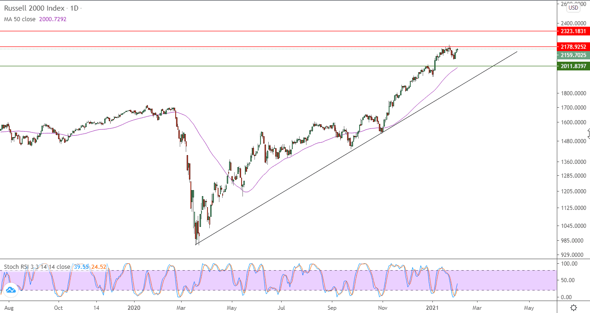Click the 2021 time axis label

pos(433,307)
